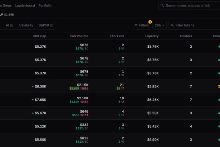Click the $2.15K volume value
220x147 pixels.
coord(83,85)
